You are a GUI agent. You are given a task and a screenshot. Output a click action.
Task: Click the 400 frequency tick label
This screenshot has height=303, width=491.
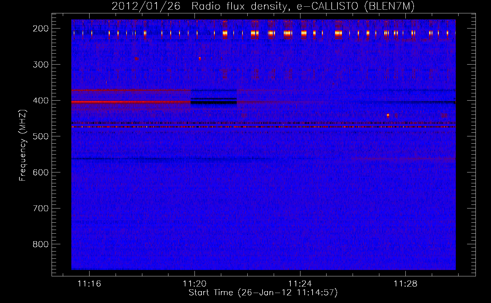tap(40, 101)
